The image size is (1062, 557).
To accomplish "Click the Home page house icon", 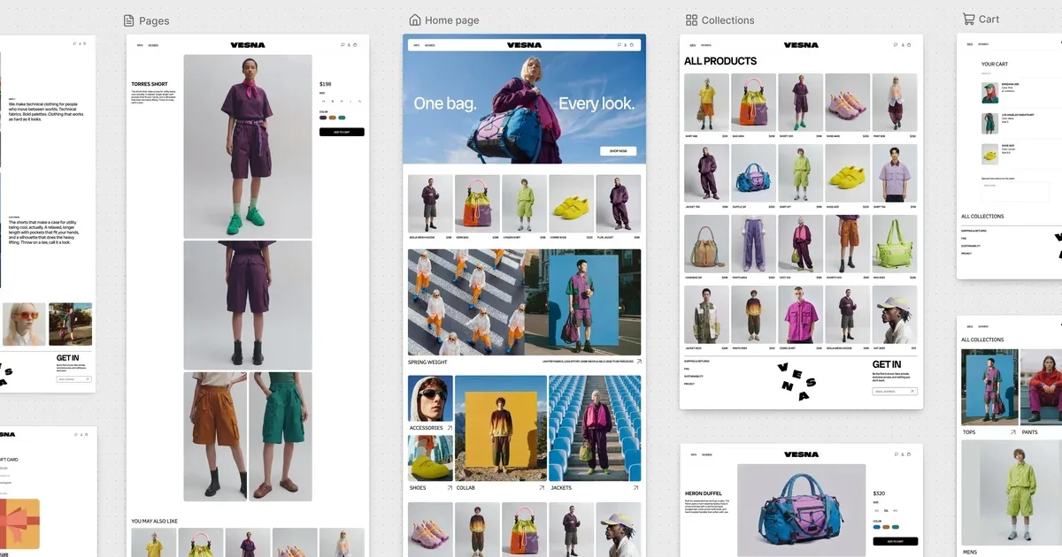I will tap(415, 19).
